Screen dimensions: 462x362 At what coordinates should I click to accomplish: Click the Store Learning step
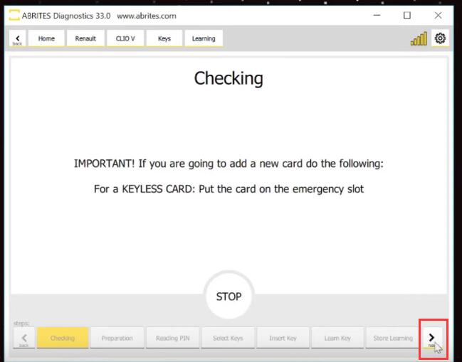[x=392, y=338]
